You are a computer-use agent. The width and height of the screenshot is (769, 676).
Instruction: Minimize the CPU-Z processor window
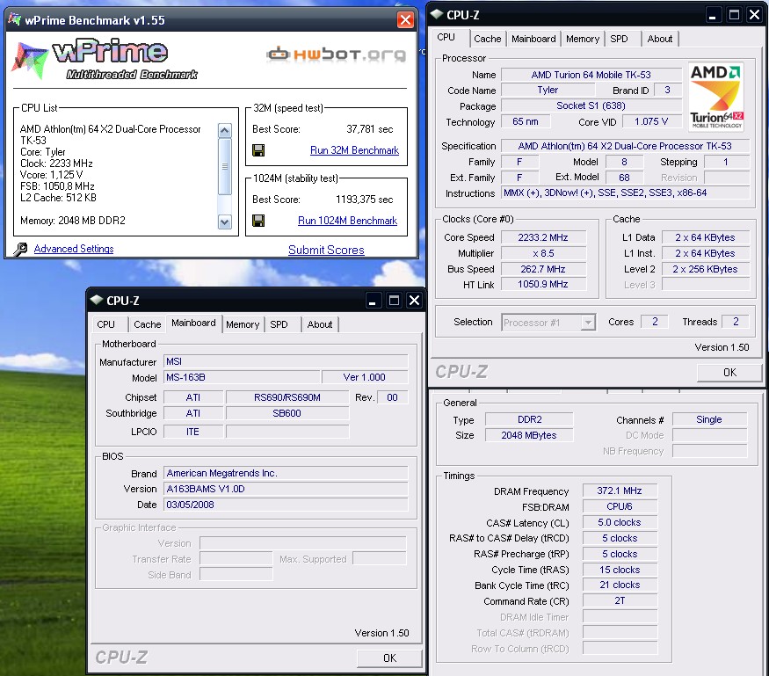pyautogui.click(x=713, y=15)
